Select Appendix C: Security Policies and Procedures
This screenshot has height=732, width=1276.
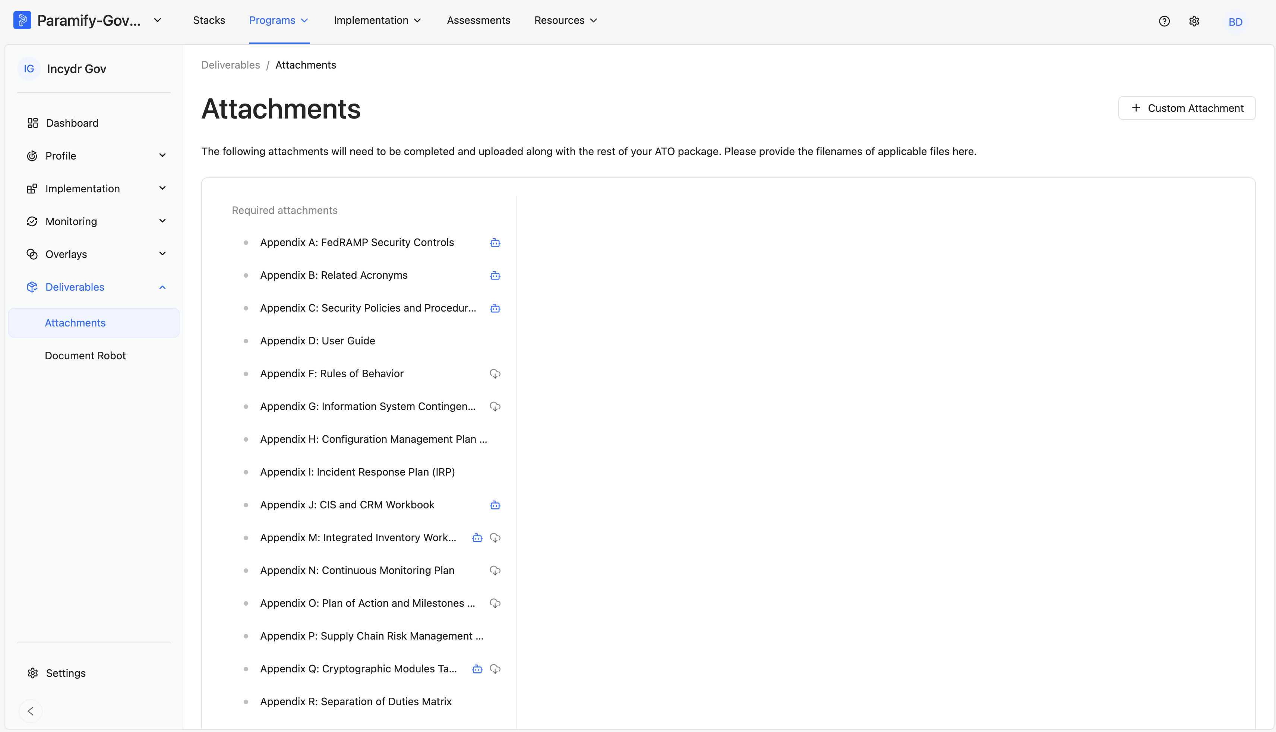tap(368, 308)
